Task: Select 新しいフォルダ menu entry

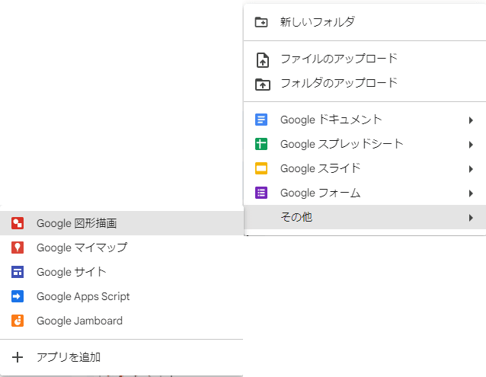Action: [365, 22]
